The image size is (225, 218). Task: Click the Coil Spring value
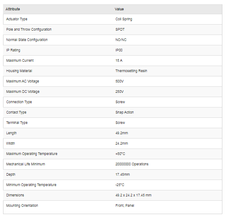[124, 19]
